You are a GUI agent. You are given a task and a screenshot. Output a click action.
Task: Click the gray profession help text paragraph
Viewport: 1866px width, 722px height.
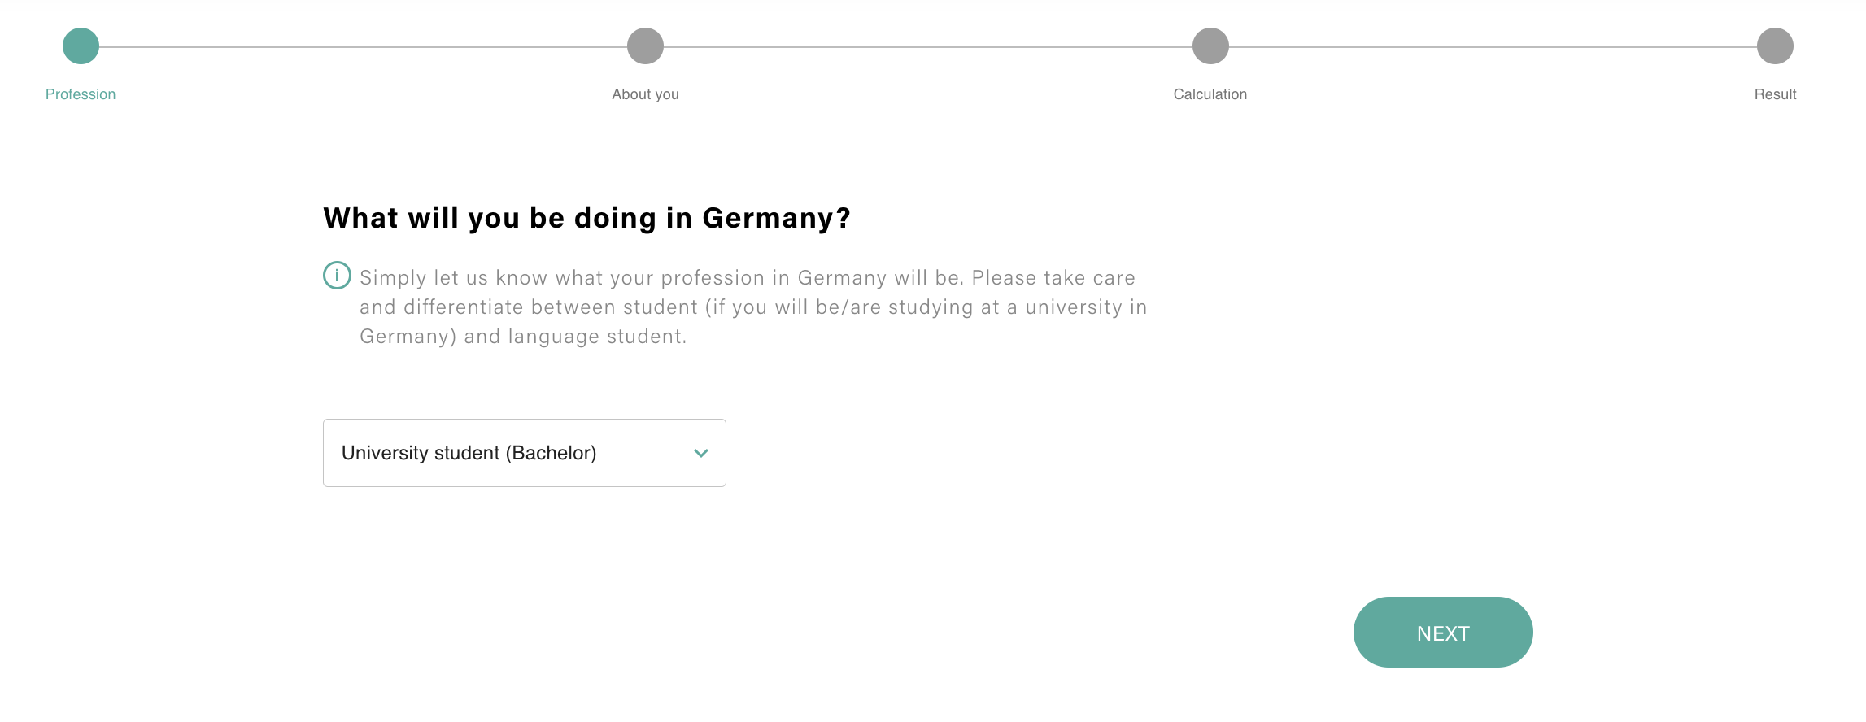pos(753,307)
